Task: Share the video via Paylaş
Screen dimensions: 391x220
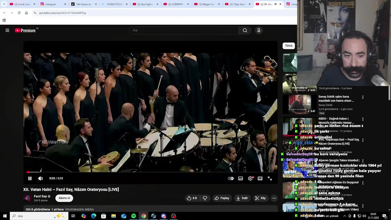Action: (222, 198)
